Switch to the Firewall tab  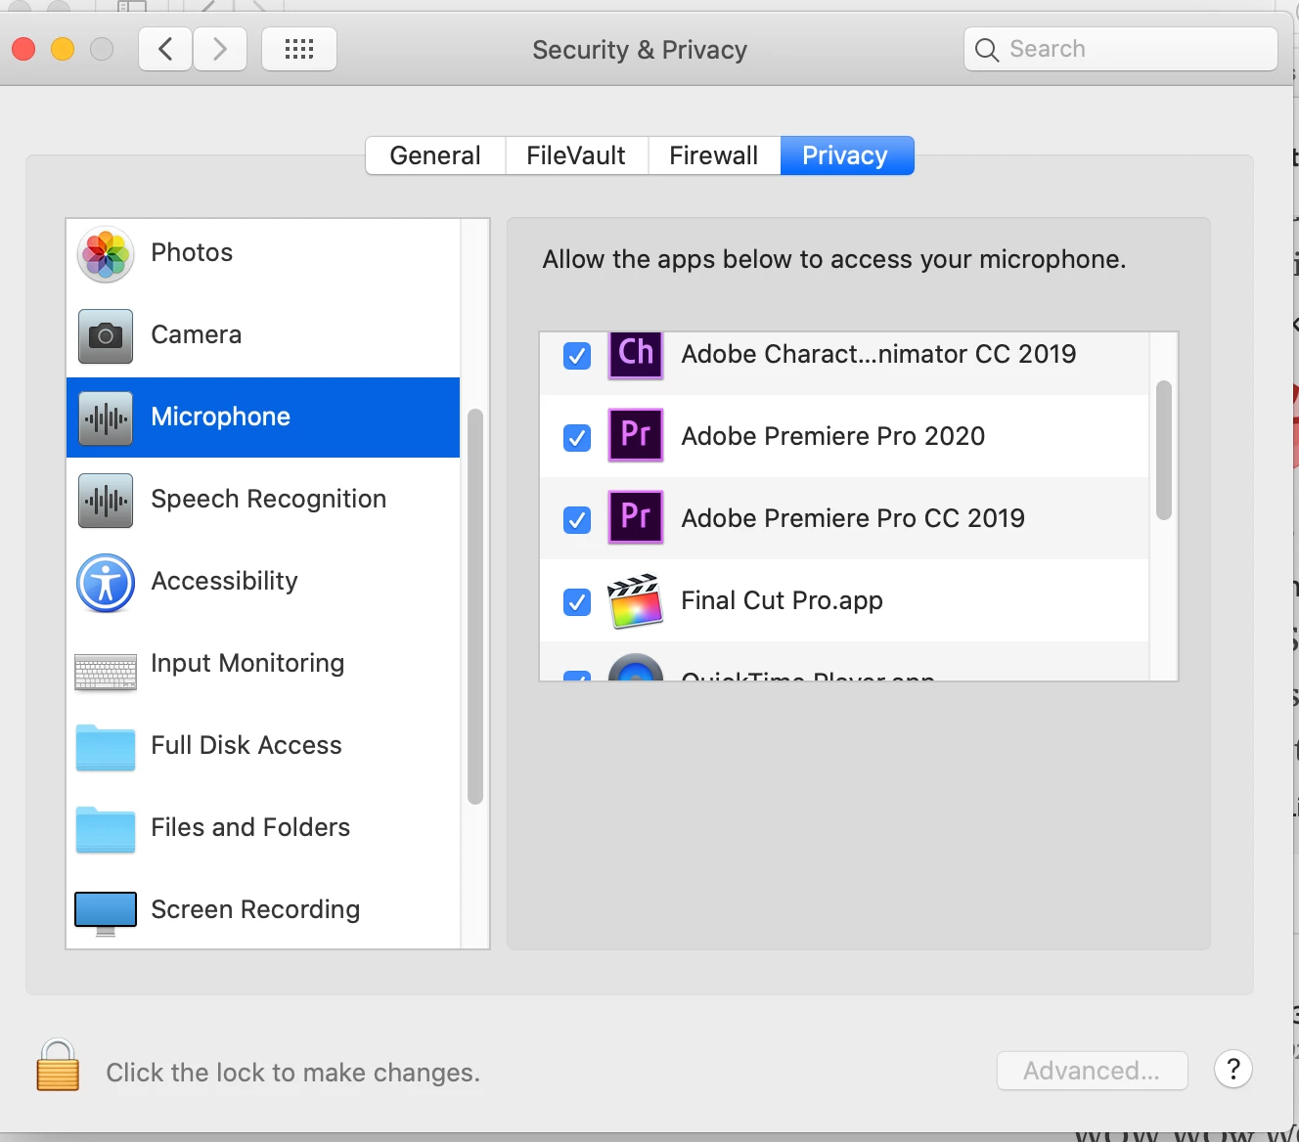coord(714,155)
